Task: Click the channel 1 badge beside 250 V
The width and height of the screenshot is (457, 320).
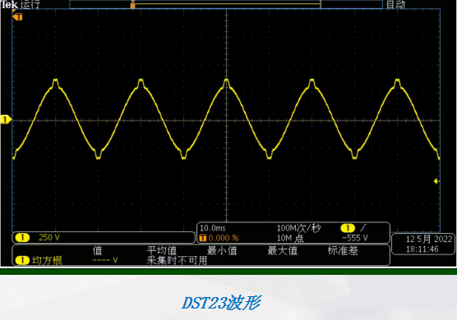Action: [x=22, y=238]
